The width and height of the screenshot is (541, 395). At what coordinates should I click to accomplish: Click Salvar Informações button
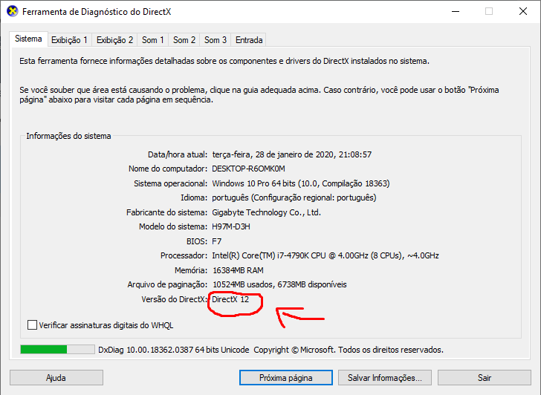[x=385, y=378]
